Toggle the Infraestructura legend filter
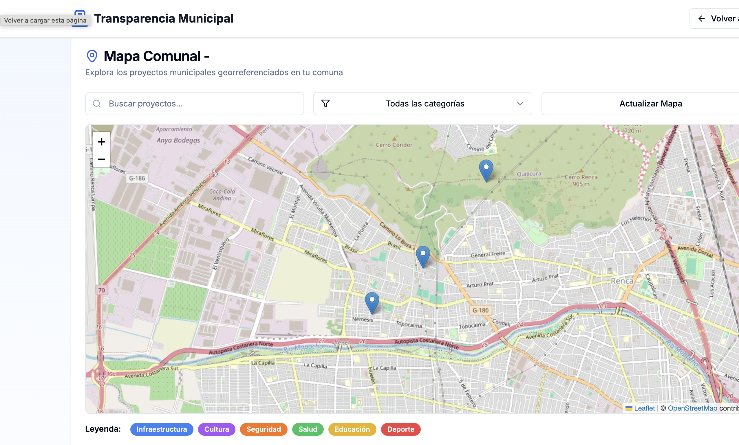 click(162, 429)
